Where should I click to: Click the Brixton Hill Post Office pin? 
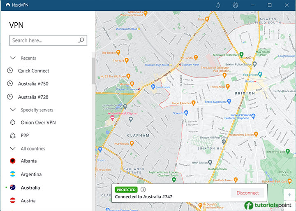[224, 141]
